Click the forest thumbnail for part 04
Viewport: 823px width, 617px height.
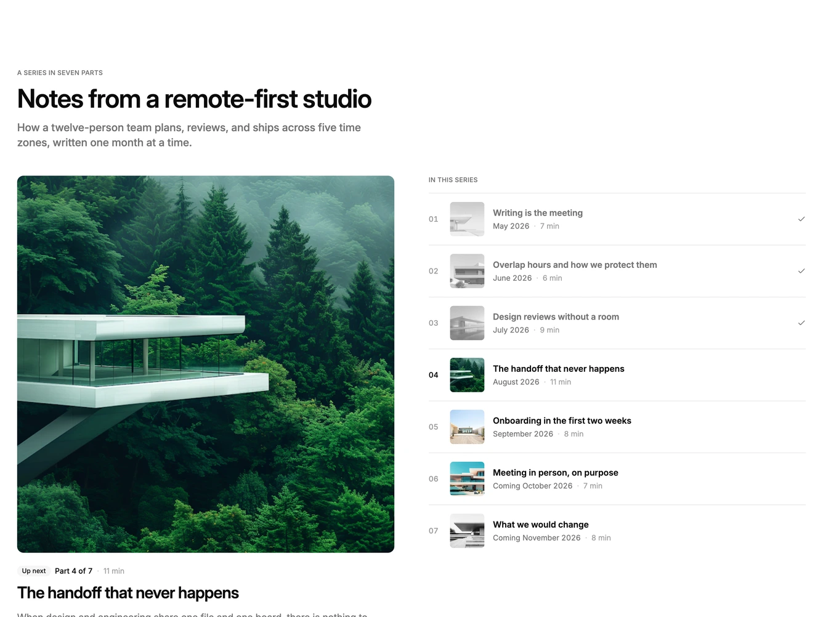467,375
